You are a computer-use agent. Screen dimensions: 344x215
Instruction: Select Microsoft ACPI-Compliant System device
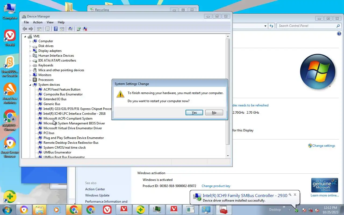68,119
